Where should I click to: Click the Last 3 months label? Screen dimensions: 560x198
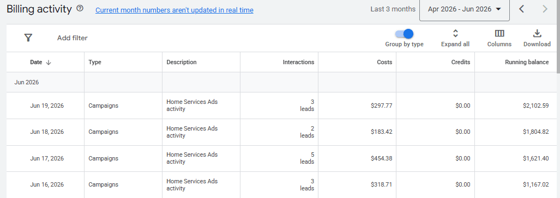393,9
